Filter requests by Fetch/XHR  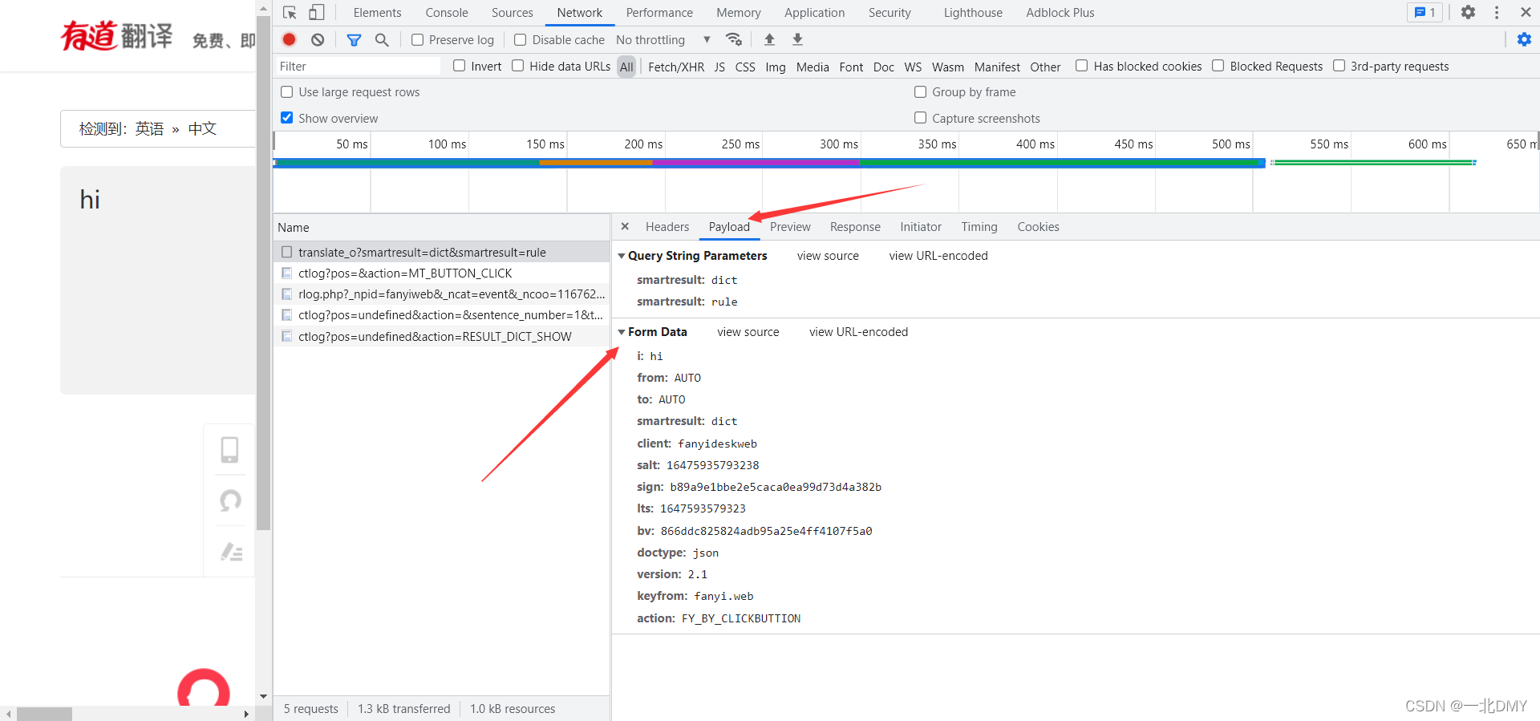[x=676, y=67]
